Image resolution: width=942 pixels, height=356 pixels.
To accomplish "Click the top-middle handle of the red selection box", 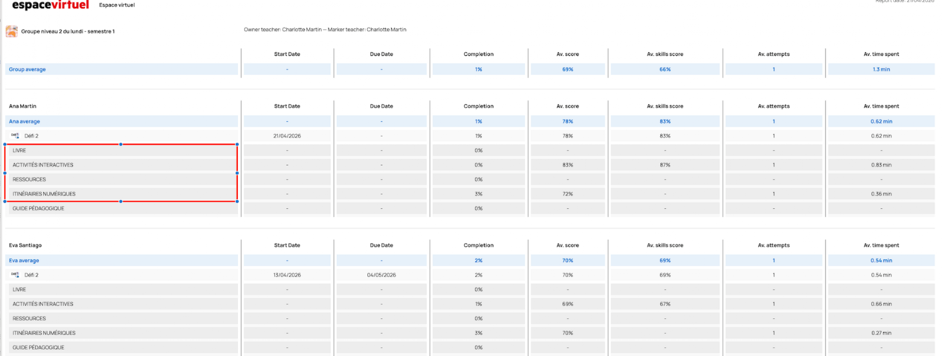I will coord(121,144).
